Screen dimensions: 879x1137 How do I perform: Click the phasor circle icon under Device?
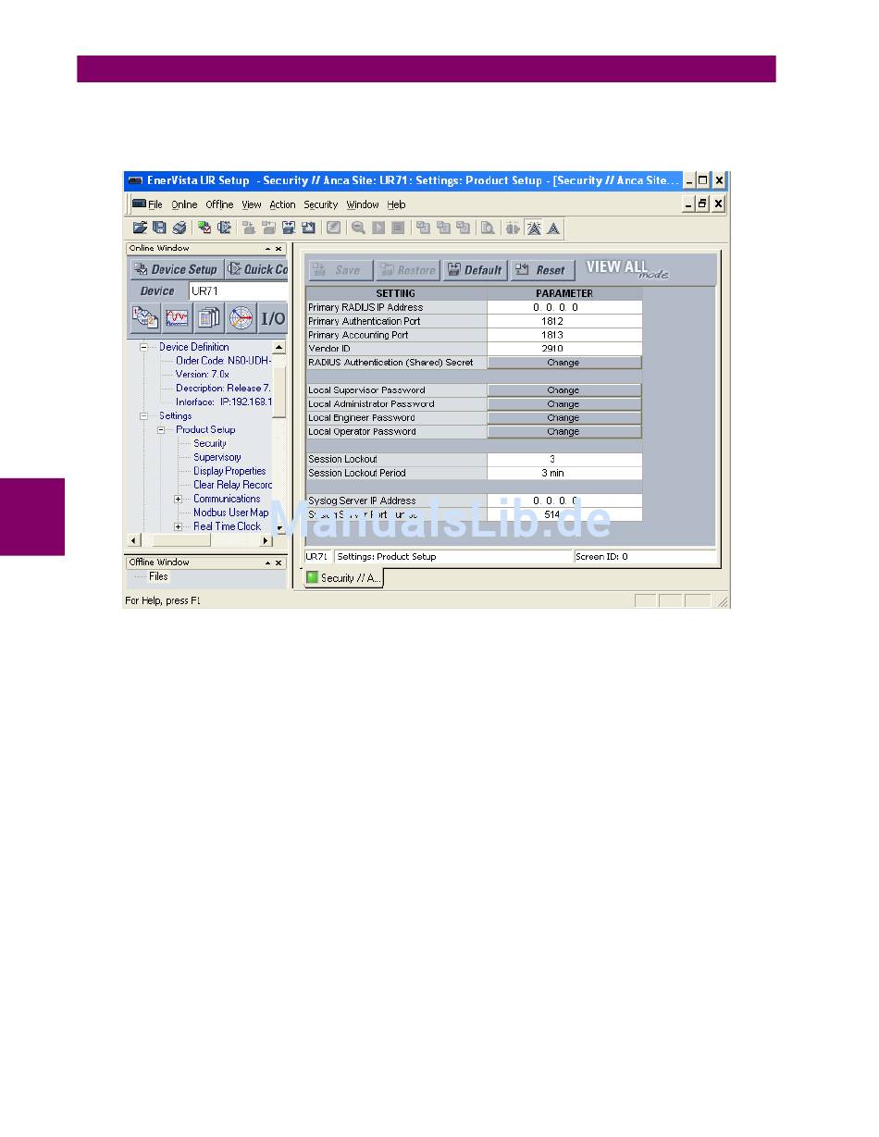[241, 318]
